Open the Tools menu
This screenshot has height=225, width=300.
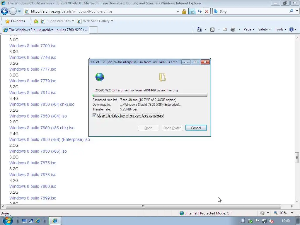click(x=280, y=29)
